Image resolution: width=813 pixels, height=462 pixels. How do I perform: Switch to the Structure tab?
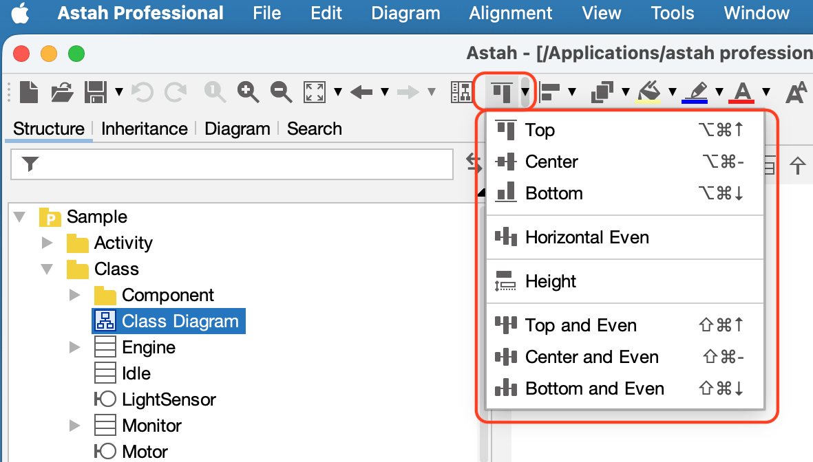(x=49, y=129)
